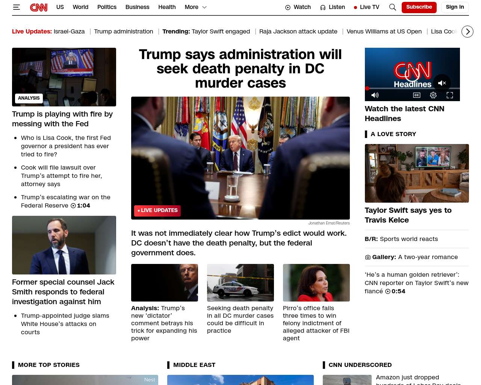Open MORE TOP STORIES section heading
Screen dimensions: 481x385
point(49,365)
